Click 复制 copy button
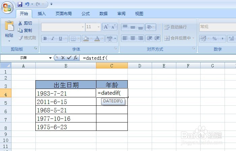This screenshot has height=151, width=236. click(25, 31)
